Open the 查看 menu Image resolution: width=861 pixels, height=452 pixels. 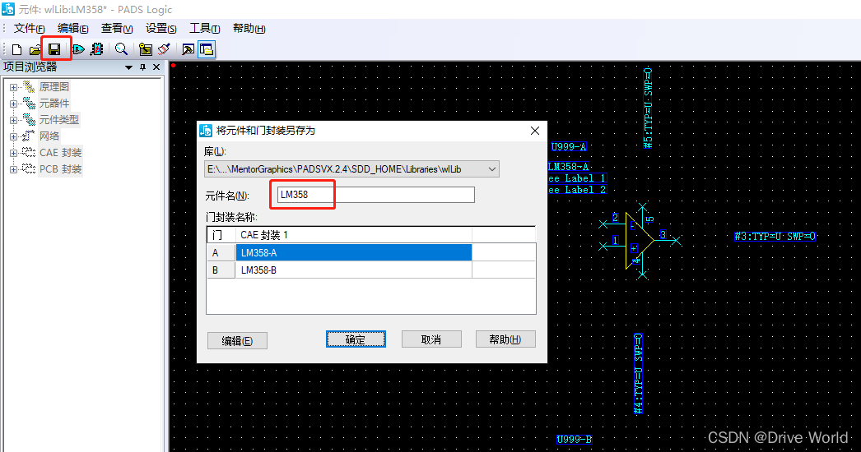click(x=117, y=29)
